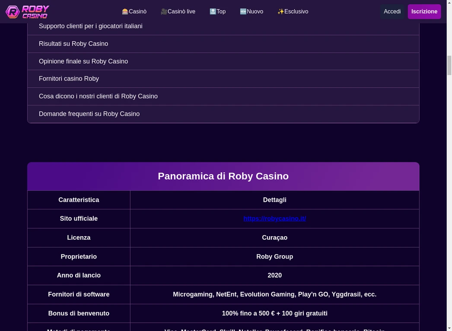Click the Iscrizione button
Screen dimensions: 452x331
424,11
